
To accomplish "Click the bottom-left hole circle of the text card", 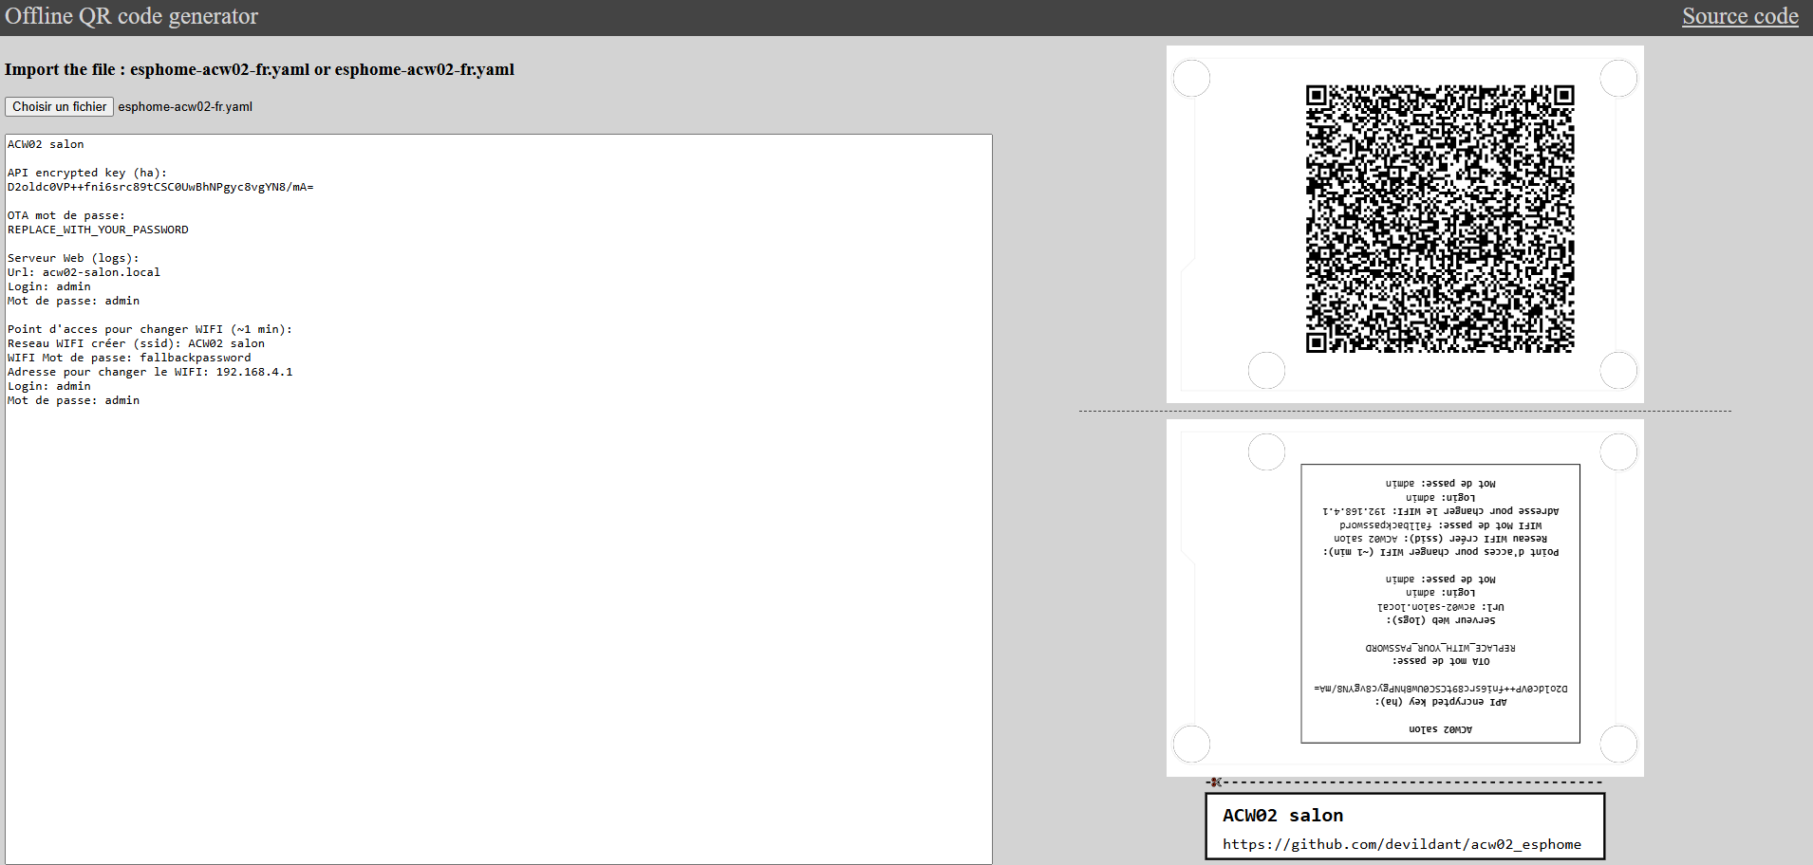I will (x=1191, y=744).
